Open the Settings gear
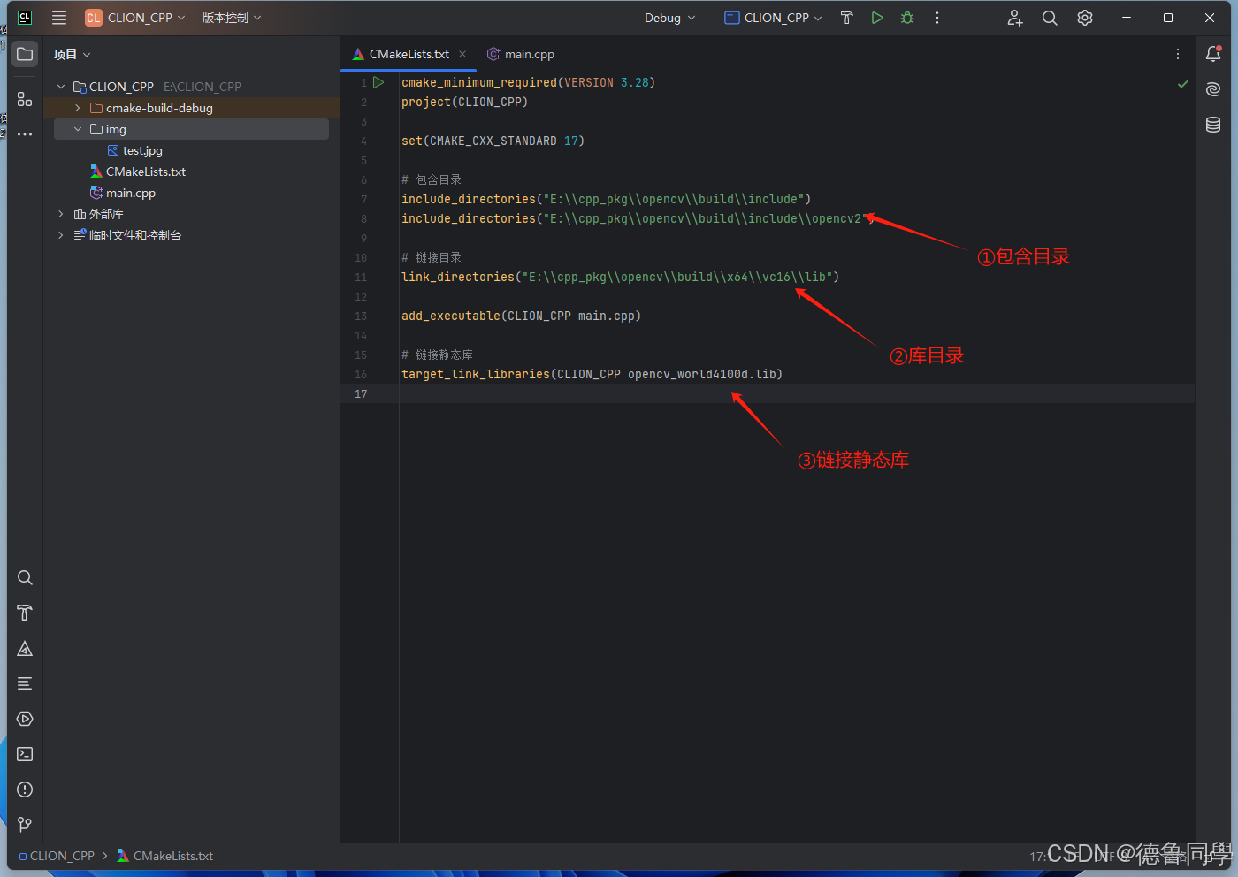 tap(1085, 18)
